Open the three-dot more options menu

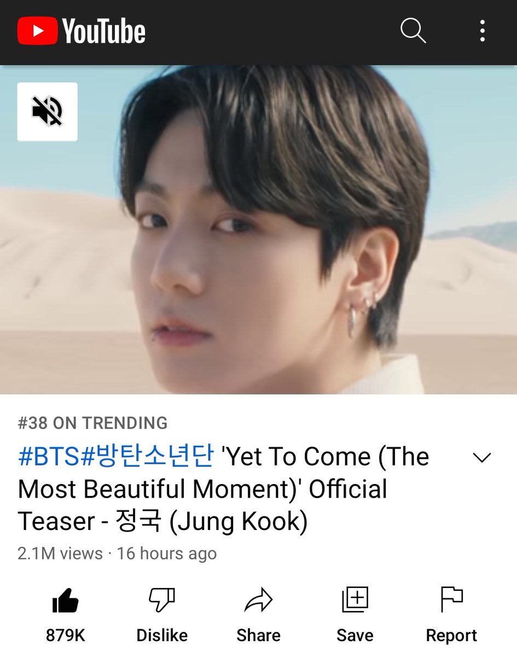click(x=482, y=31)
